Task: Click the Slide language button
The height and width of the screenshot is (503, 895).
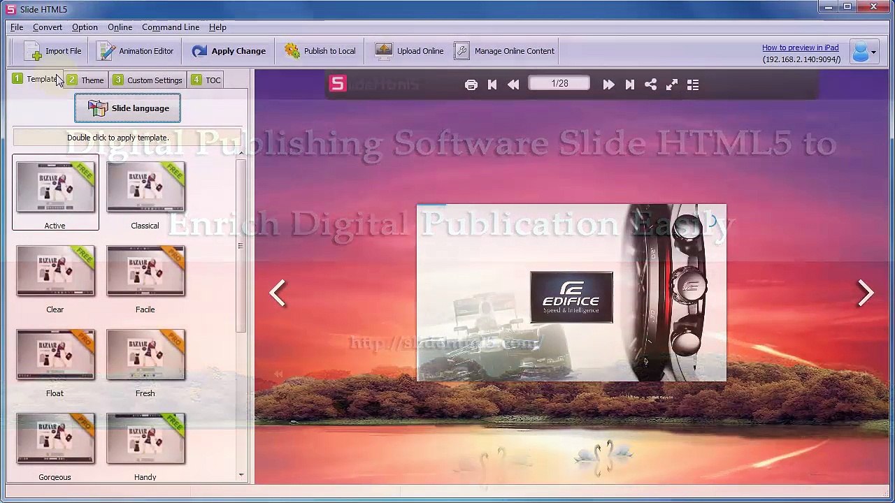Action: click(127, 108)
